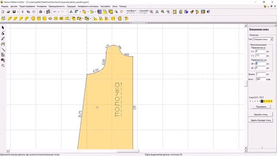The width and height of the screenshot is (277, 156).
Task: Click the dX offset input field
Action: (x=261, y=64)
